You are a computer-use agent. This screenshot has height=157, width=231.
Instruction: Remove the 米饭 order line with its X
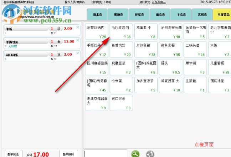click(x=78, y=27)
